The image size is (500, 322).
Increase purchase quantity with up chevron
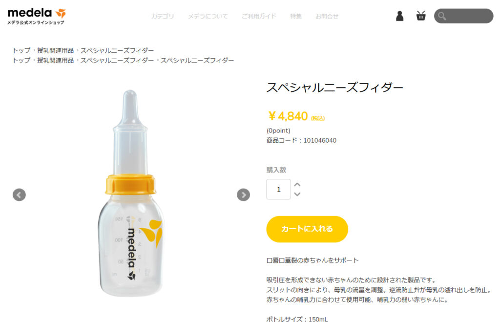click(x=297, y=185)
